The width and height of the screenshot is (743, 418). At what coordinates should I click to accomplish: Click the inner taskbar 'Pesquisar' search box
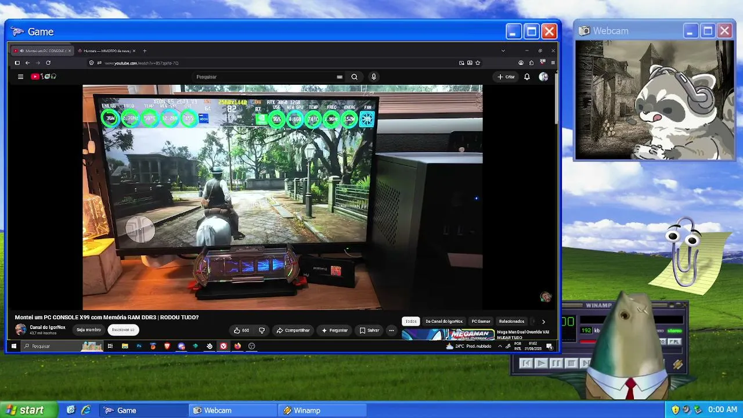point(61,346)
